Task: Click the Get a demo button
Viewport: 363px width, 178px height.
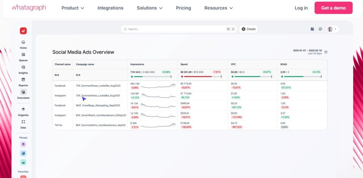Action: pyautogui.click(x=333, y=8)
